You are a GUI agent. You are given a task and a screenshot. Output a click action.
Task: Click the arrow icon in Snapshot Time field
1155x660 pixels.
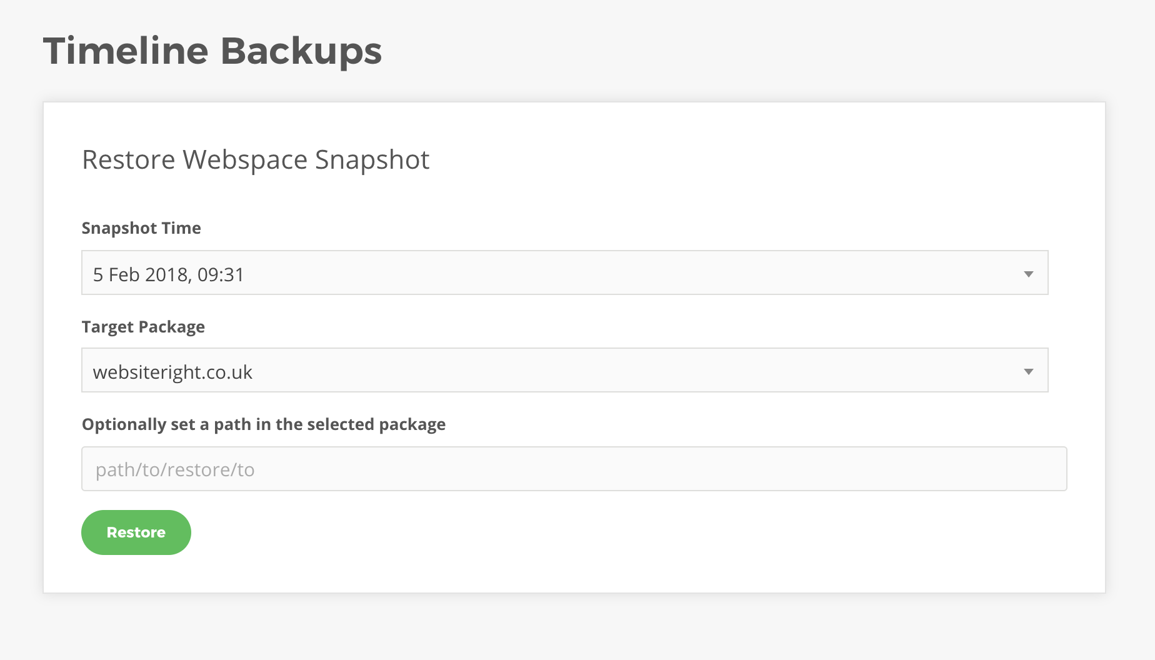[x=1028, y=274]
